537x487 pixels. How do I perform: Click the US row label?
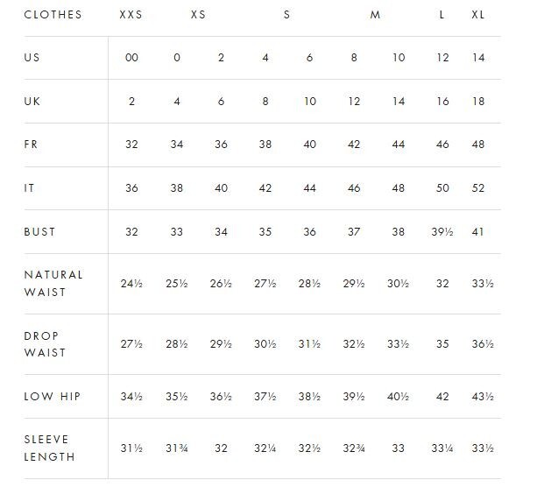[32, 58]
